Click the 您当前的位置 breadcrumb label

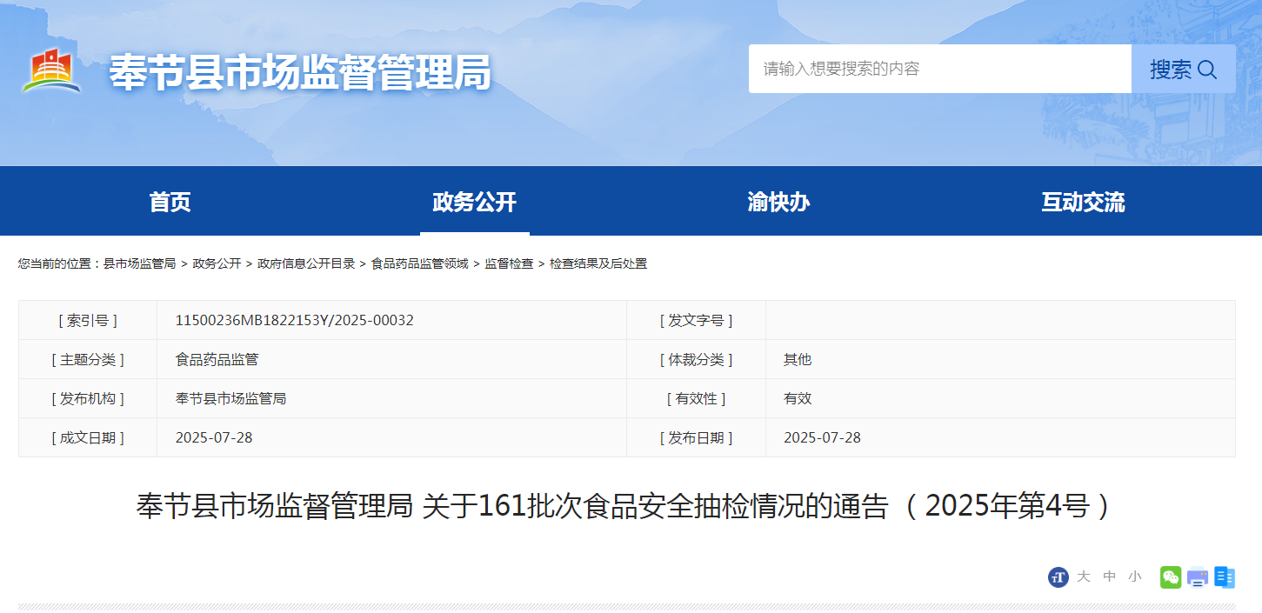[60, 263]
